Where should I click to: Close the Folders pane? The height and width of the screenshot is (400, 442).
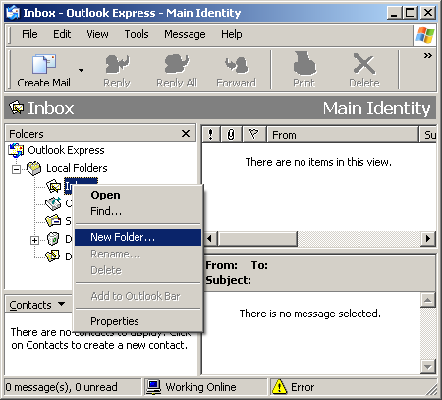point(186,134)
